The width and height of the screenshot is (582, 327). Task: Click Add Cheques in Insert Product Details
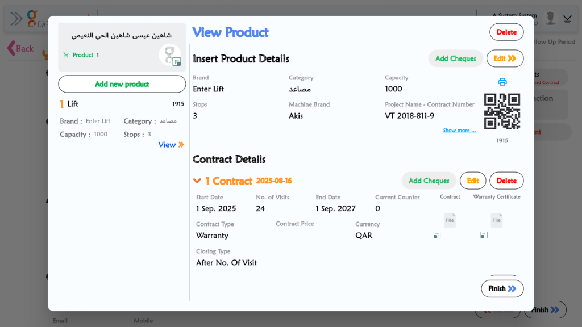(x=455, y=58)
